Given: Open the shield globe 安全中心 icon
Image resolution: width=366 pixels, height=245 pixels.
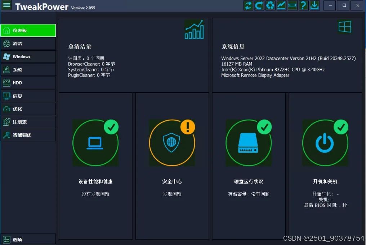Looking at the screenshot, I should click(171, 142).
